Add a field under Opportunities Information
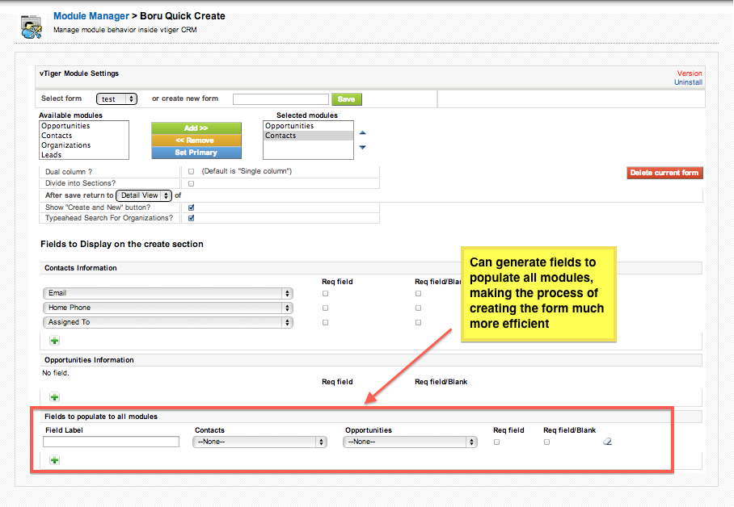This screenshot has height=507, width=734. tap(55, 397)
